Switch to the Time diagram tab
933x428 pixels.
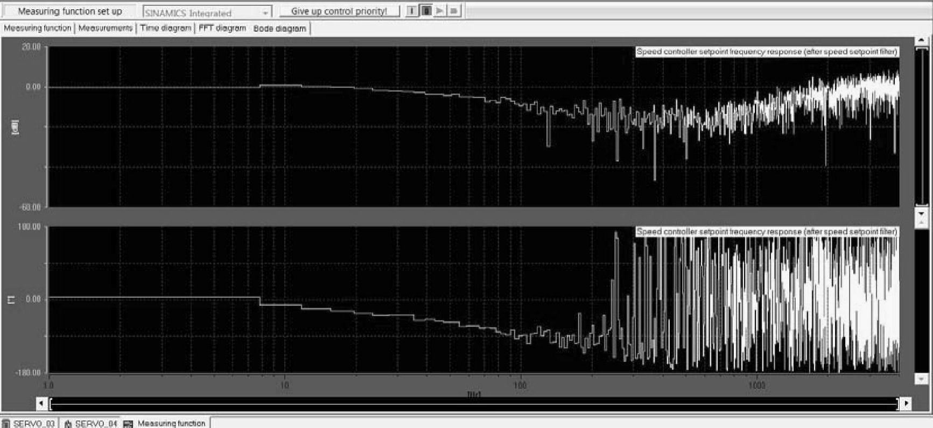pos(166,28)
